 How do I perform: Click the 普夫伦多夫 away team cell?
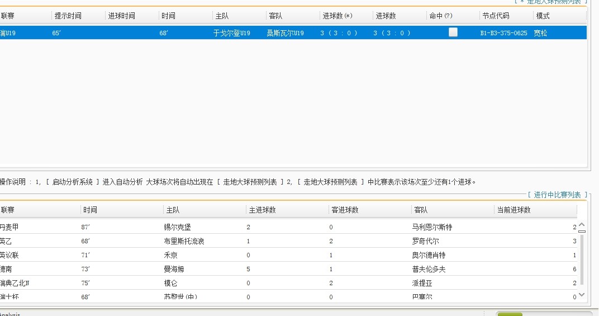pyautogui.click(x=429, y=269)
